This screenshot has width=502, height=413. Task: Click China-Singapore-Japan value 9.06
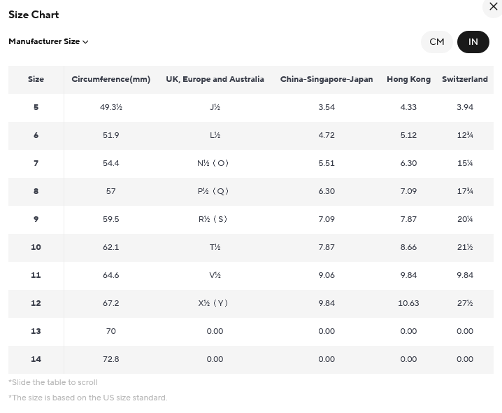coord(327,275)
